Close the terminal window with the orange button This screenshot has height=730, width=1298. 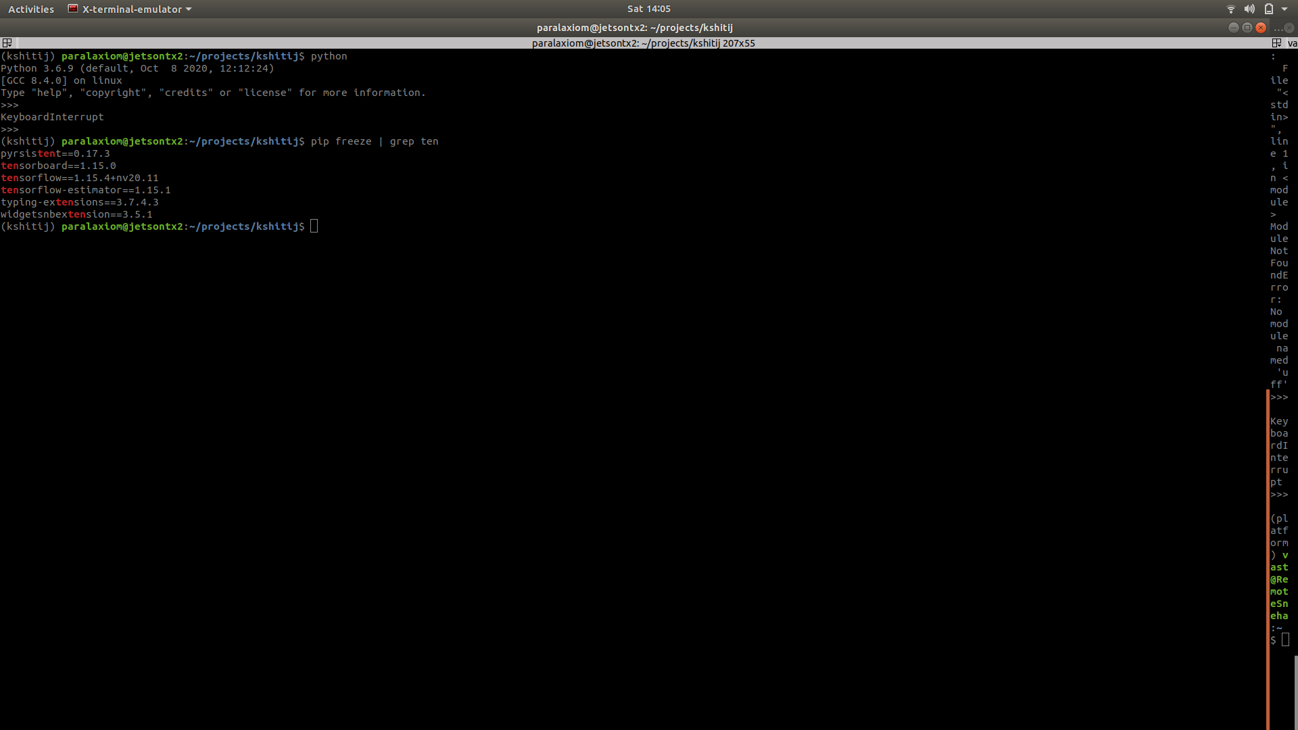[1261, 28]
